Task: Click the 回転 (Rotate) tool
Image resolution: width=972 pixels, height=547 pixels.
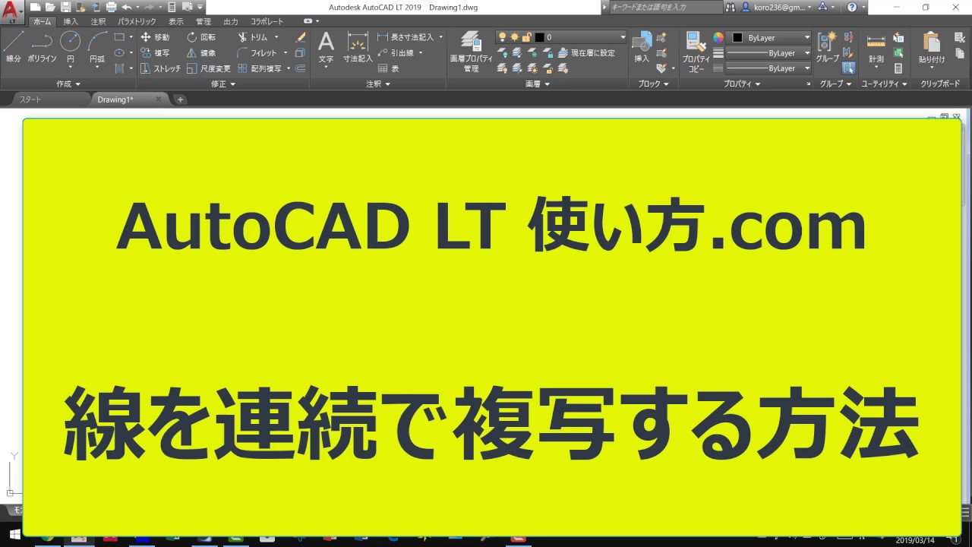Action: pos(202,36)
